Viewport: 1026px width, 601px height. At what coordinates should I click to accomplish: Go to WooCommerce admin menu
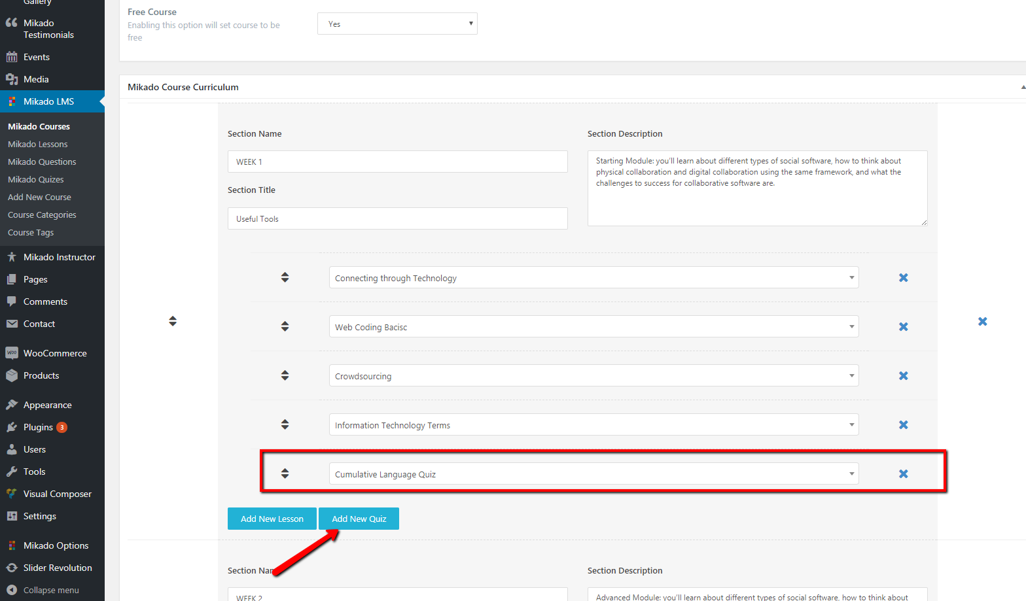52,353
